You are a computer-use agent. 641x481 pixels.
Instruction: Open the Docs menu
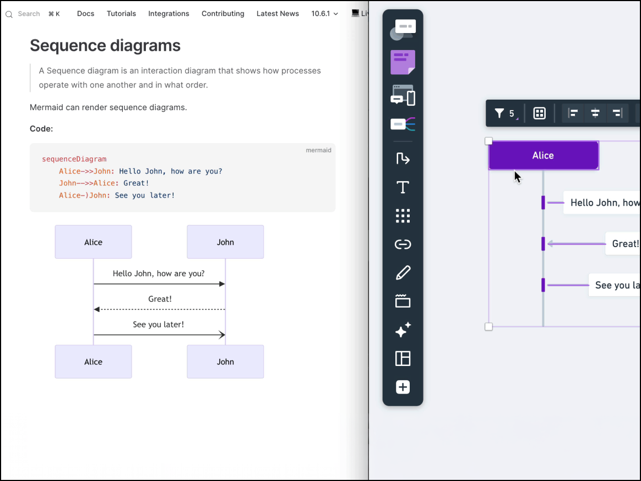(x=85, y=14)
